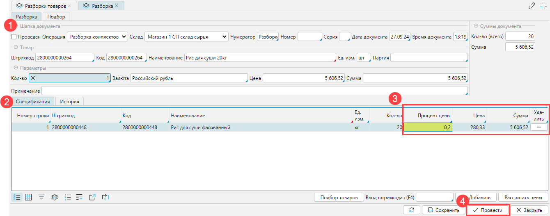550x216 pixels.
Task: Toggle the Проведен checkbox
Action: point(14,37)
